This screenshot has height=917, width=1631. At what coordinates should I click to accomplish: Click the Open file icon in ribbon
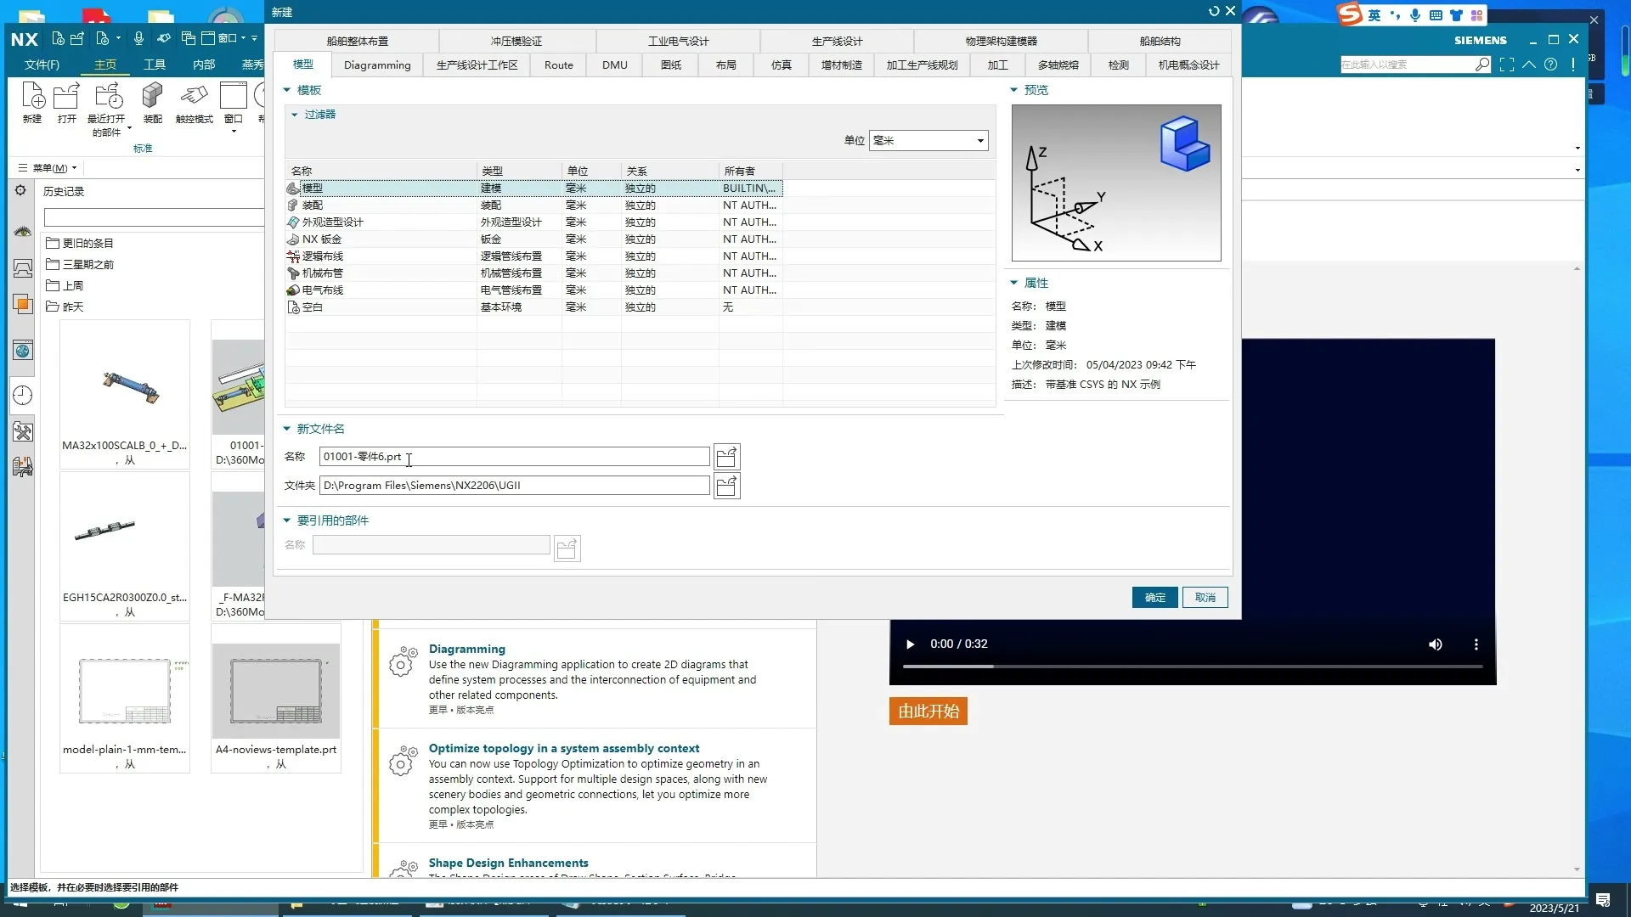pos(66,98)
